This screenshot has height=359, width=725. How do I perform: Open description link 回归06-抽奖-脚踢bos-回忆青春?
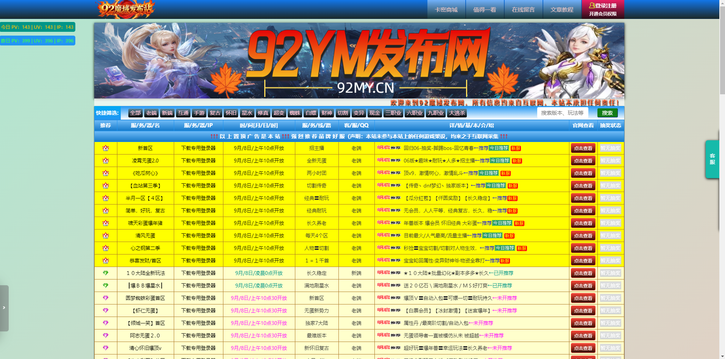pyautogui.click(x=438, y=148)
